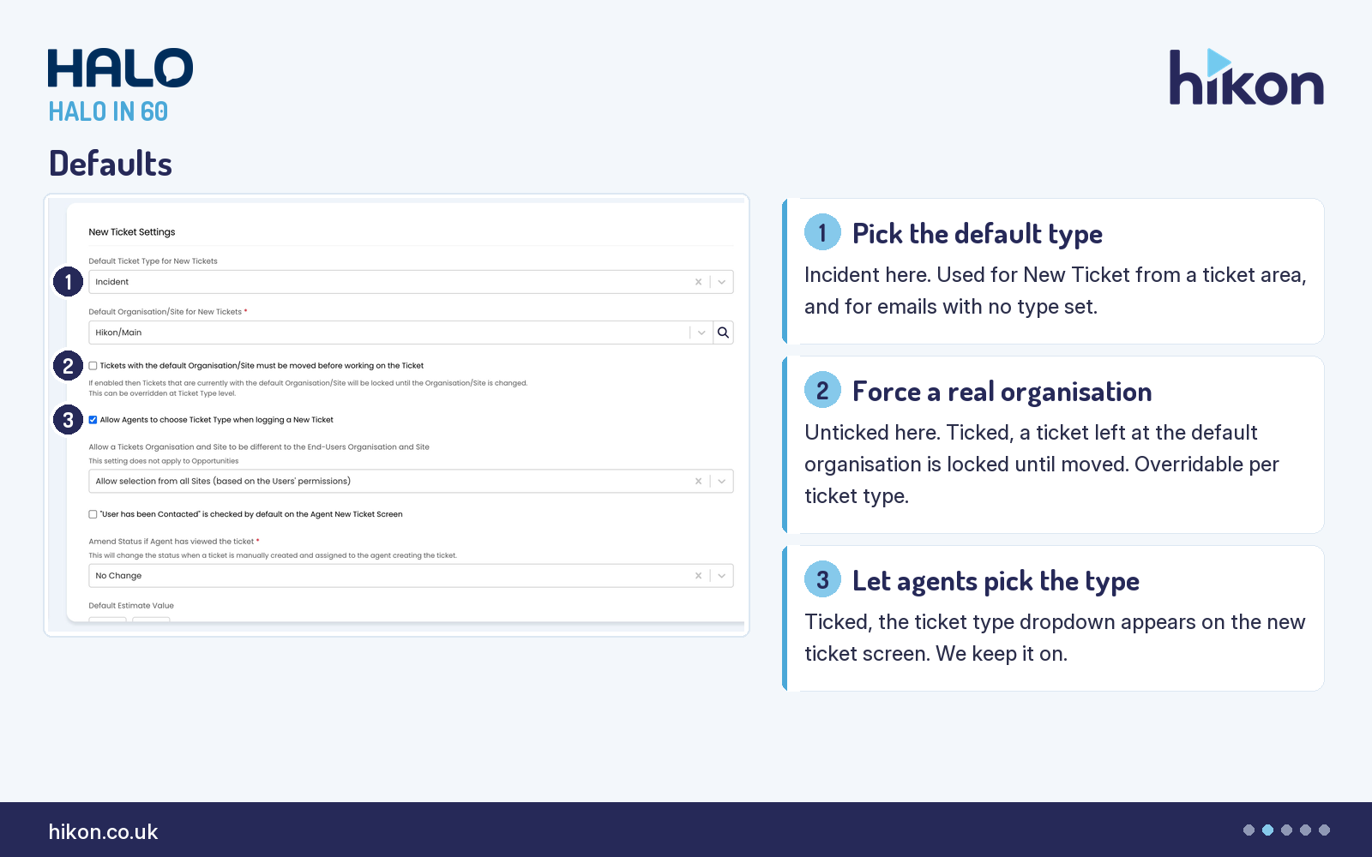The image size is (1372, 857).
Task: Open the Hikon/Main organisation dropdown
Action: pos(701,333)
